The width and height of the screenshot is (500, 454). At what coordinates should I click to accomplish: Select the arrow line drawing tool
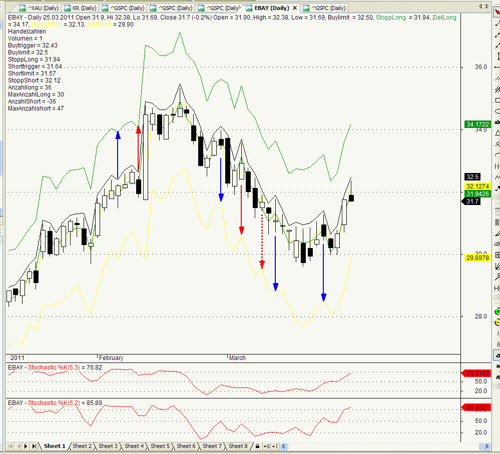497,188
